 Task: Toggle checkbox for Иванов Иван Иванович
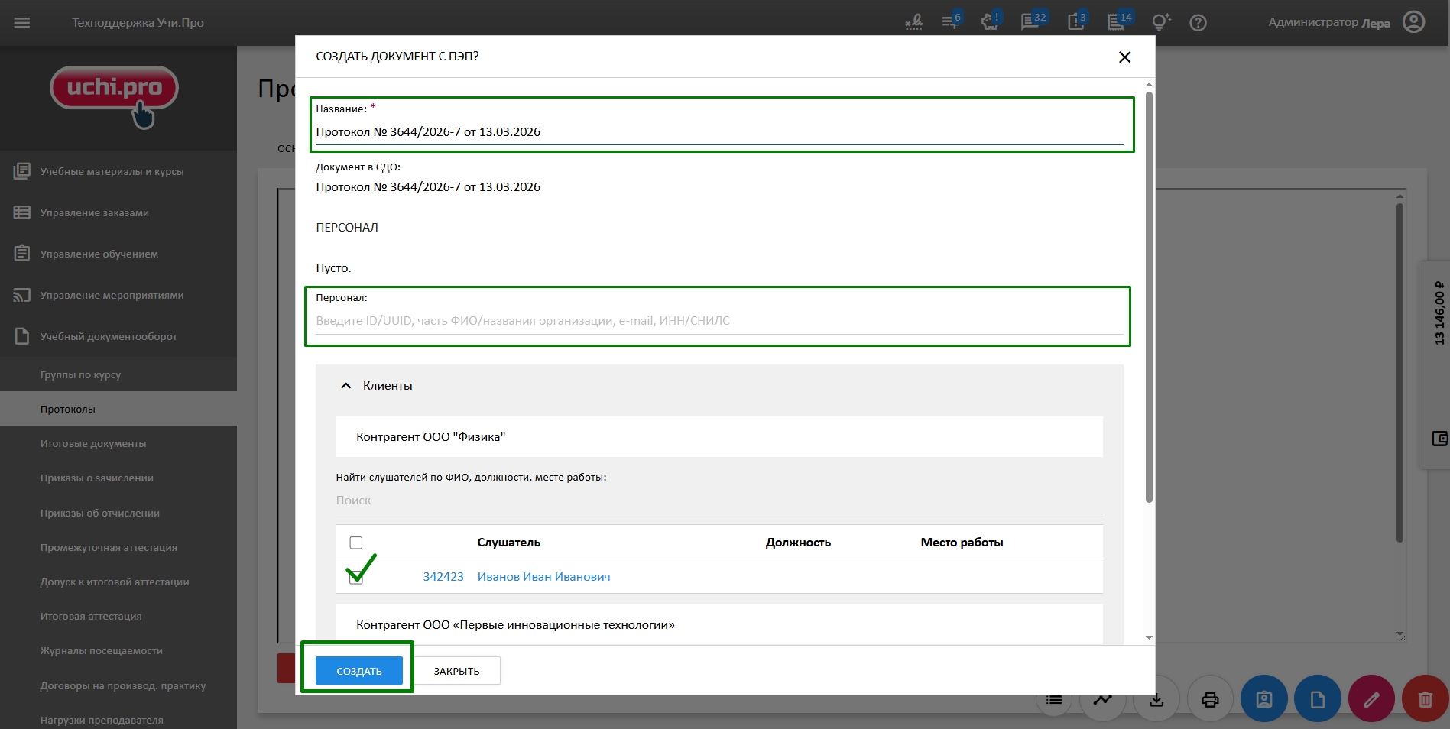(356, 578)
